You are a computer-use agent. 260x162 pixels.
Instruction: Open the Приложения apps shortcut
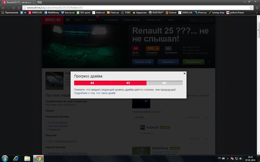[x=10, y=13]
